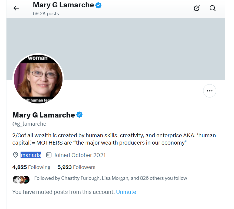Click the location pin icon

coord(15,155)
